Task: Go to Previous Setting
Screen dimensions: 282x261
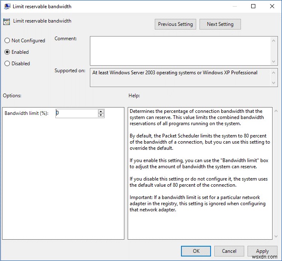Action: 175,24
